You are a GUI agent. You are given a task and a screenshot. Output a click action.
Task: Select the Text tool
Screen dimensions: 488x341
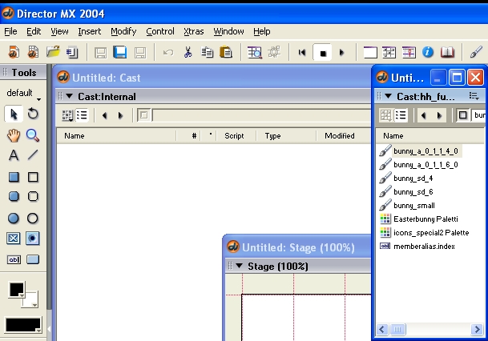click(x=14, y=154)
